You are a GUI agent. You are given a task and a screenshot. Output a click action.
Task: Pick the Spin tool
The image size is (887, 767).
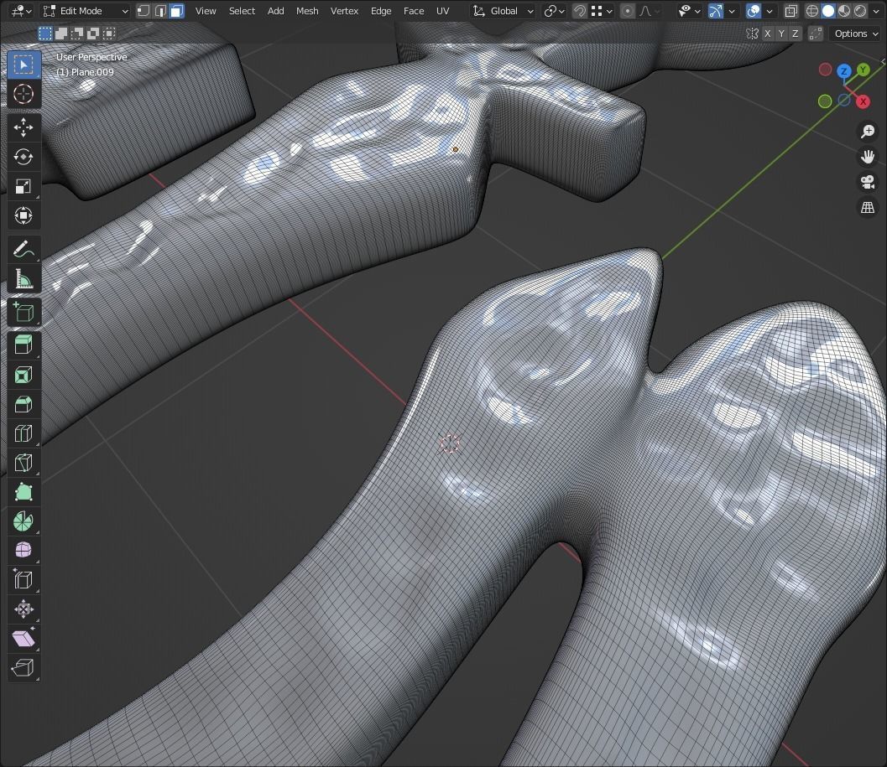pyautogui.click(x=23, y=521)
